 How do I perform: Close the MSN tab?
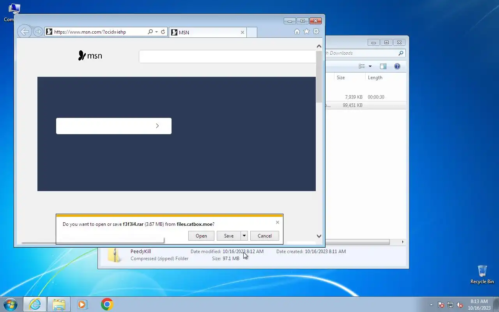pos(242,32)
